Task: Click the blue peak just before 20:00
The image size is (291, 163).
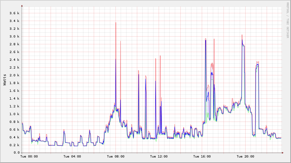Action: click(242, 40)
